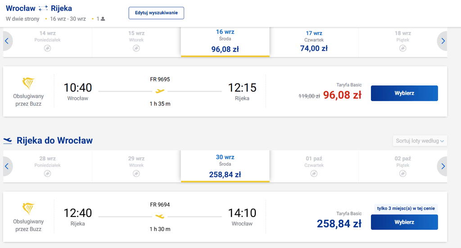The image size is (461, 248).
Task: Click the 16 wrz - 30 wrz date range
Action: click(68, 19)
